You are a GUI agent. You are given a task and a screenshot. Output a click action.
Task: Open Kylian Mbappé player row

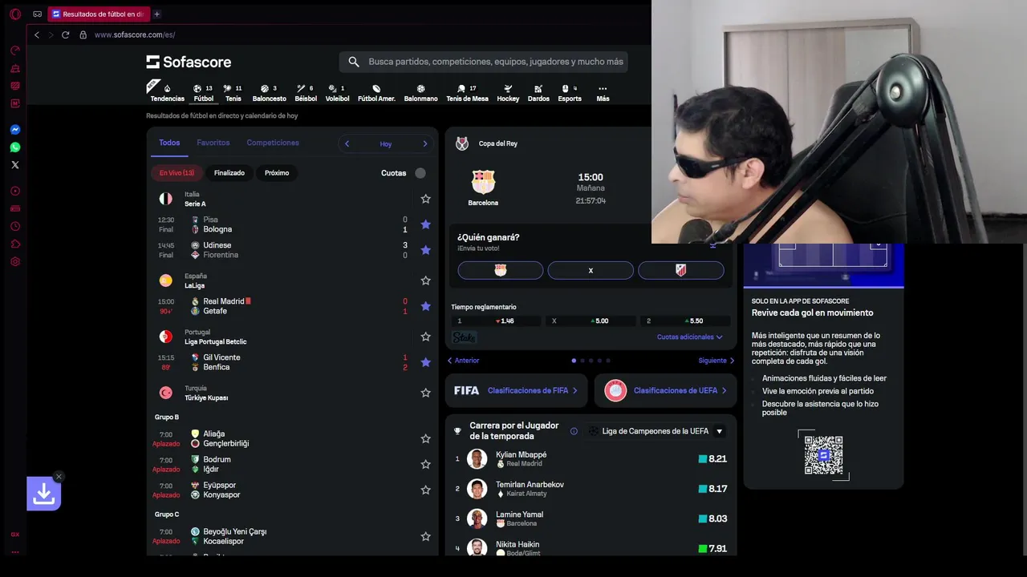[x=591, y=459]
